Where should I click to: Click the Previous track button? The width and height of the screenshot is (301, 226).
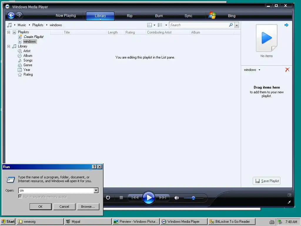135,197
